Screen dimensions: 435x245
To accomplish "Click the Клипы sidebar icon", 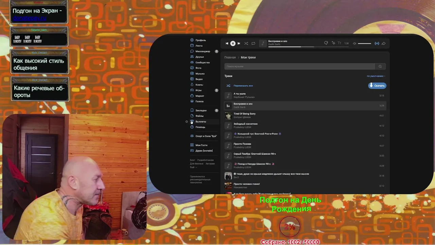I will pyautogui.click(x=192, y=85).
